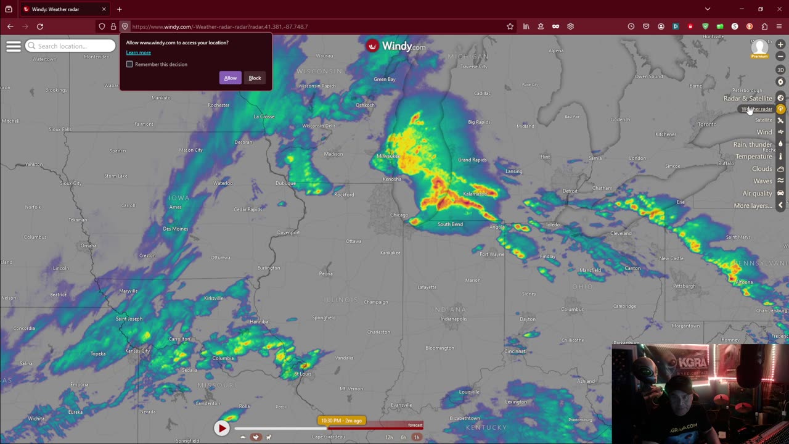
Task: Click Clouds layer label
Action: click(762, 169)
